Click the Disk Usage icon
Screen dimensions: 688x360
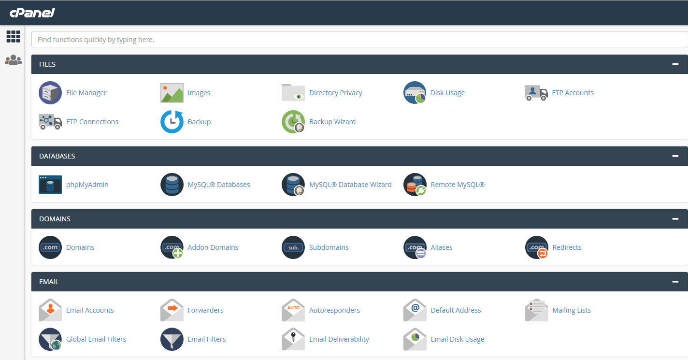tap(415, 93)
